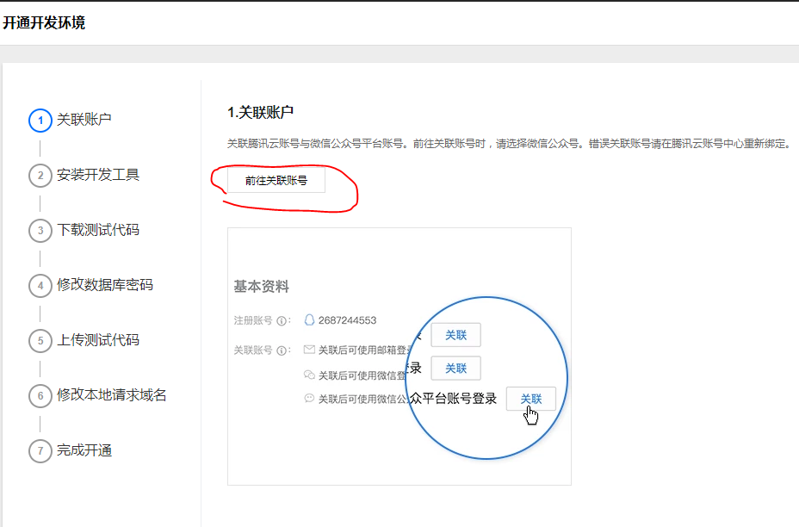Click the step 4 numbered circle
This screenshot has width=799, height=527.
point(40,285)
